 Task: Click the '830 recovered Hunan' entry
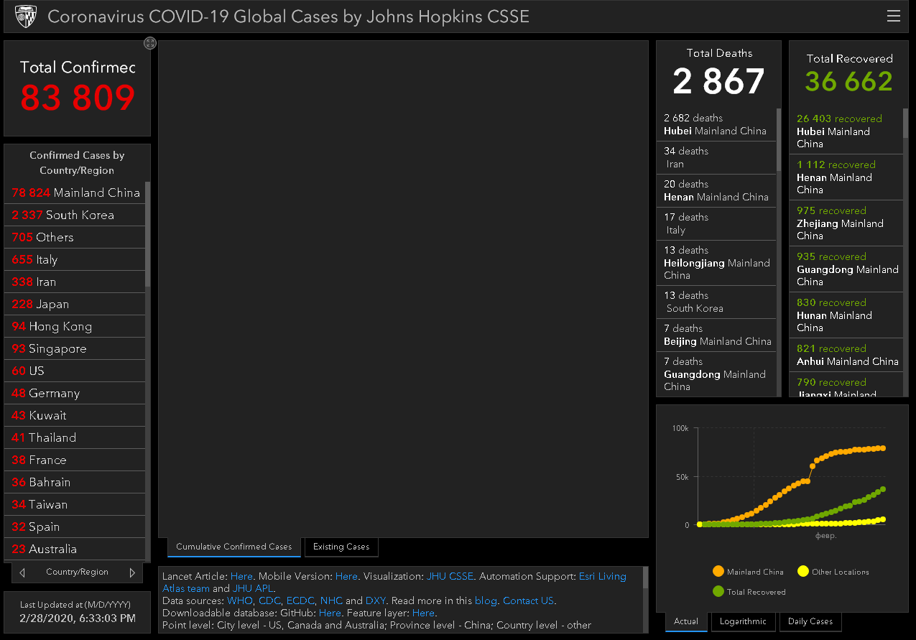(x=846, y=315)
